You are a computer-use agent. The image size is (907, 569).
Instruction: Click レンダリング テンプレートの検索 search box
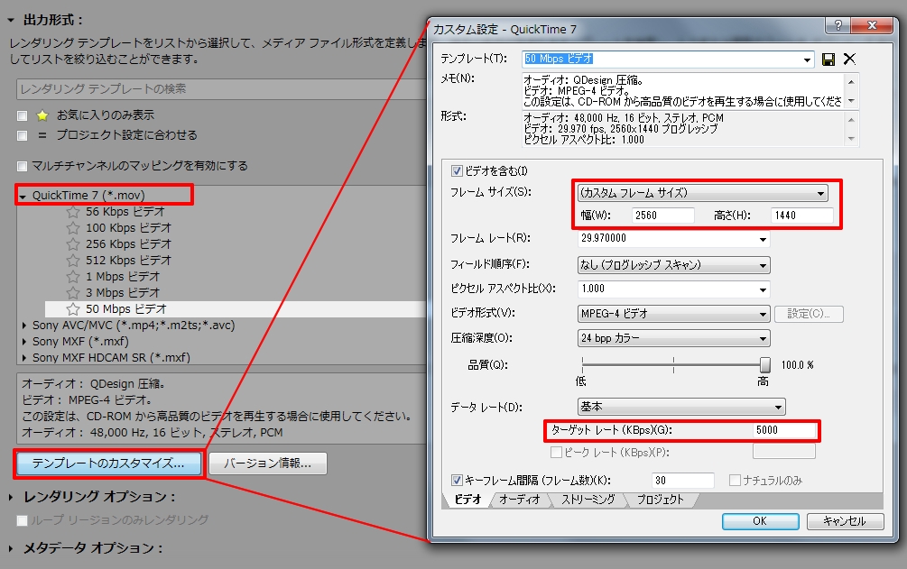(223, 89)
